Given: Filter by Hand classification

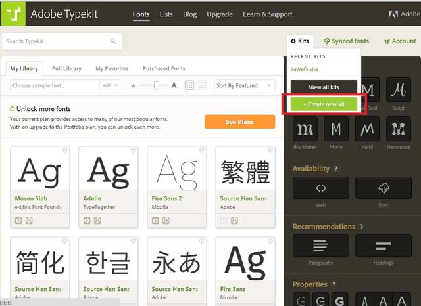Looking at the screenshot, I should pyautogui.click(x=367, y=129).
